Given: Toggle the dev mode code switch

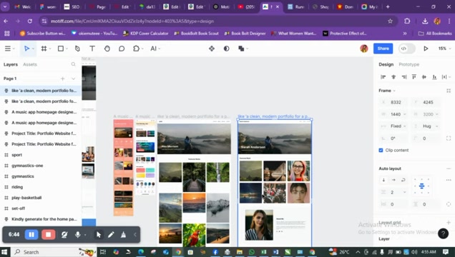Looking at the screenshot, I should pos(406,49).
